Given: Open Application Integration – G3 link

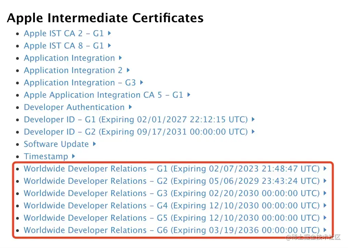Looking at the screenshot, I should 80,83.
